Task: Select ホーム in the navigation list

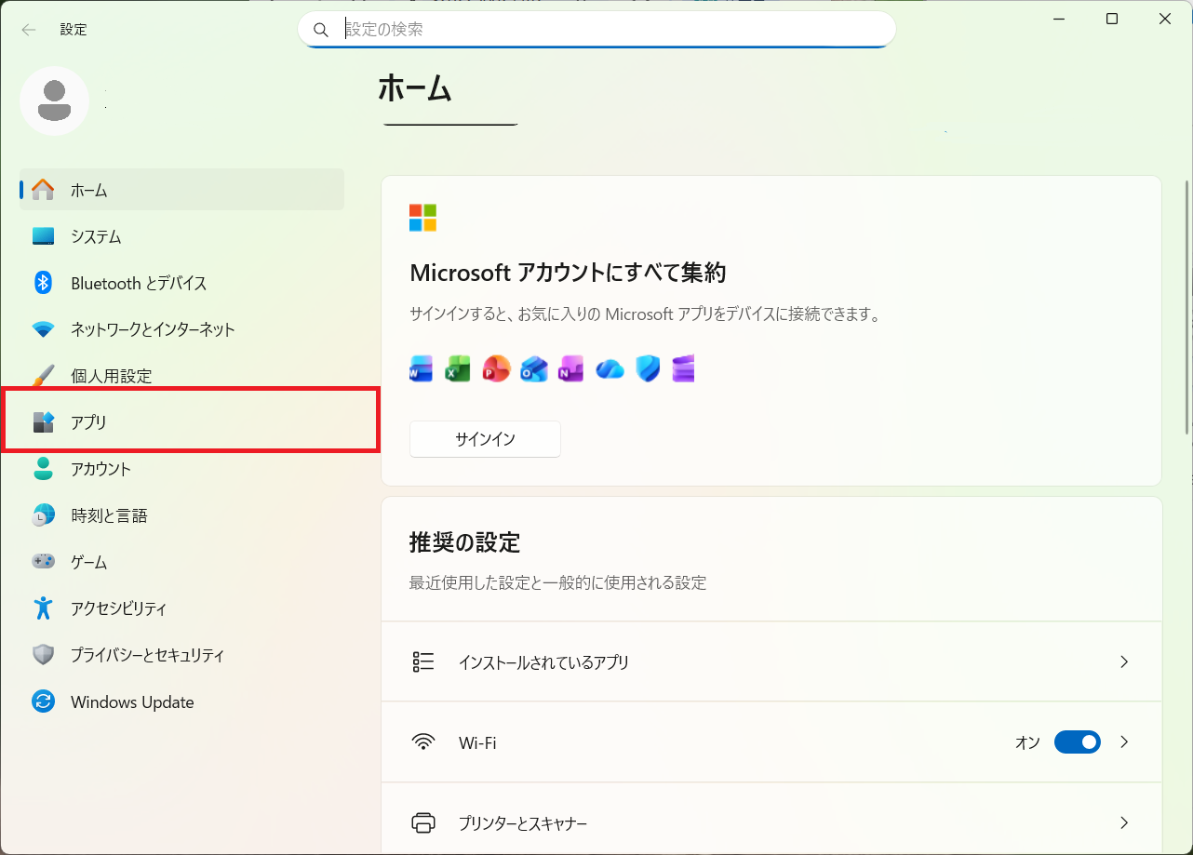Action: (182, 190)
